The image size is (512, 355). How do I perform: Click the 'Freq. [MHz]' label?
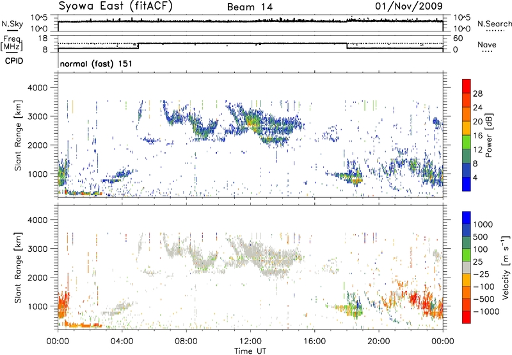pyautogui.click(x=12, y=44)
